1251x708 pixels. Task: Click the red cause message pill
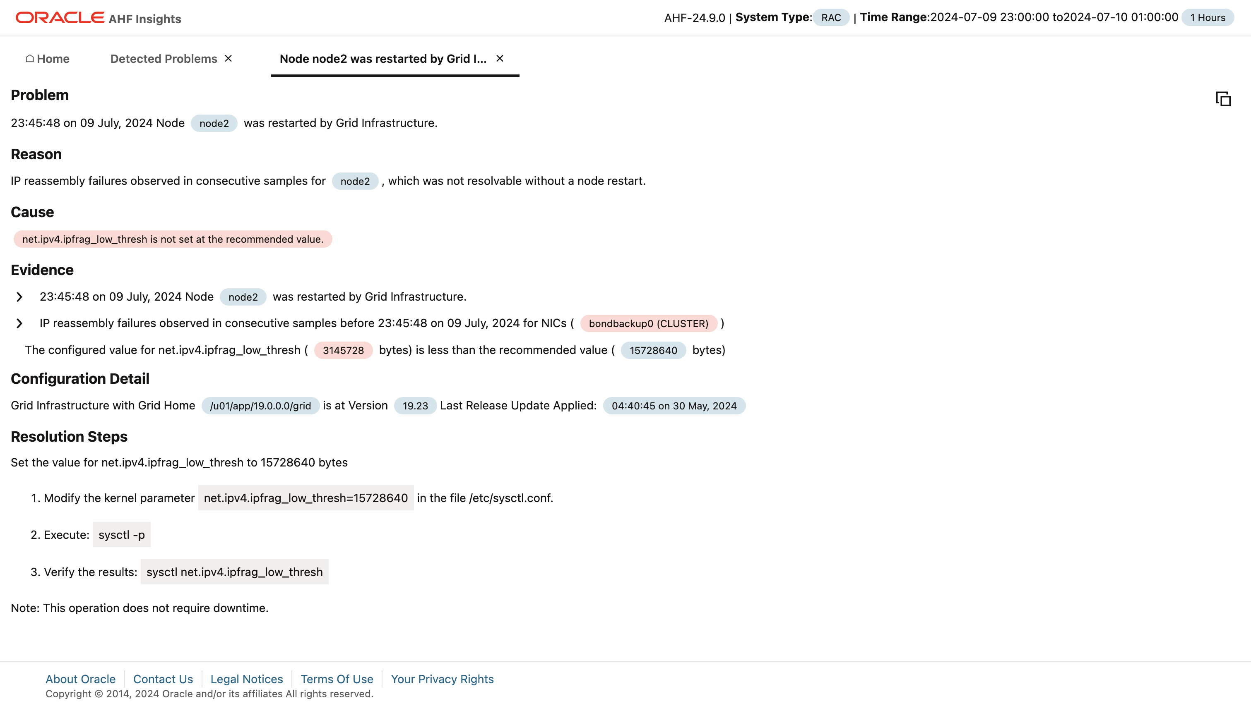[x=173, y=239]
